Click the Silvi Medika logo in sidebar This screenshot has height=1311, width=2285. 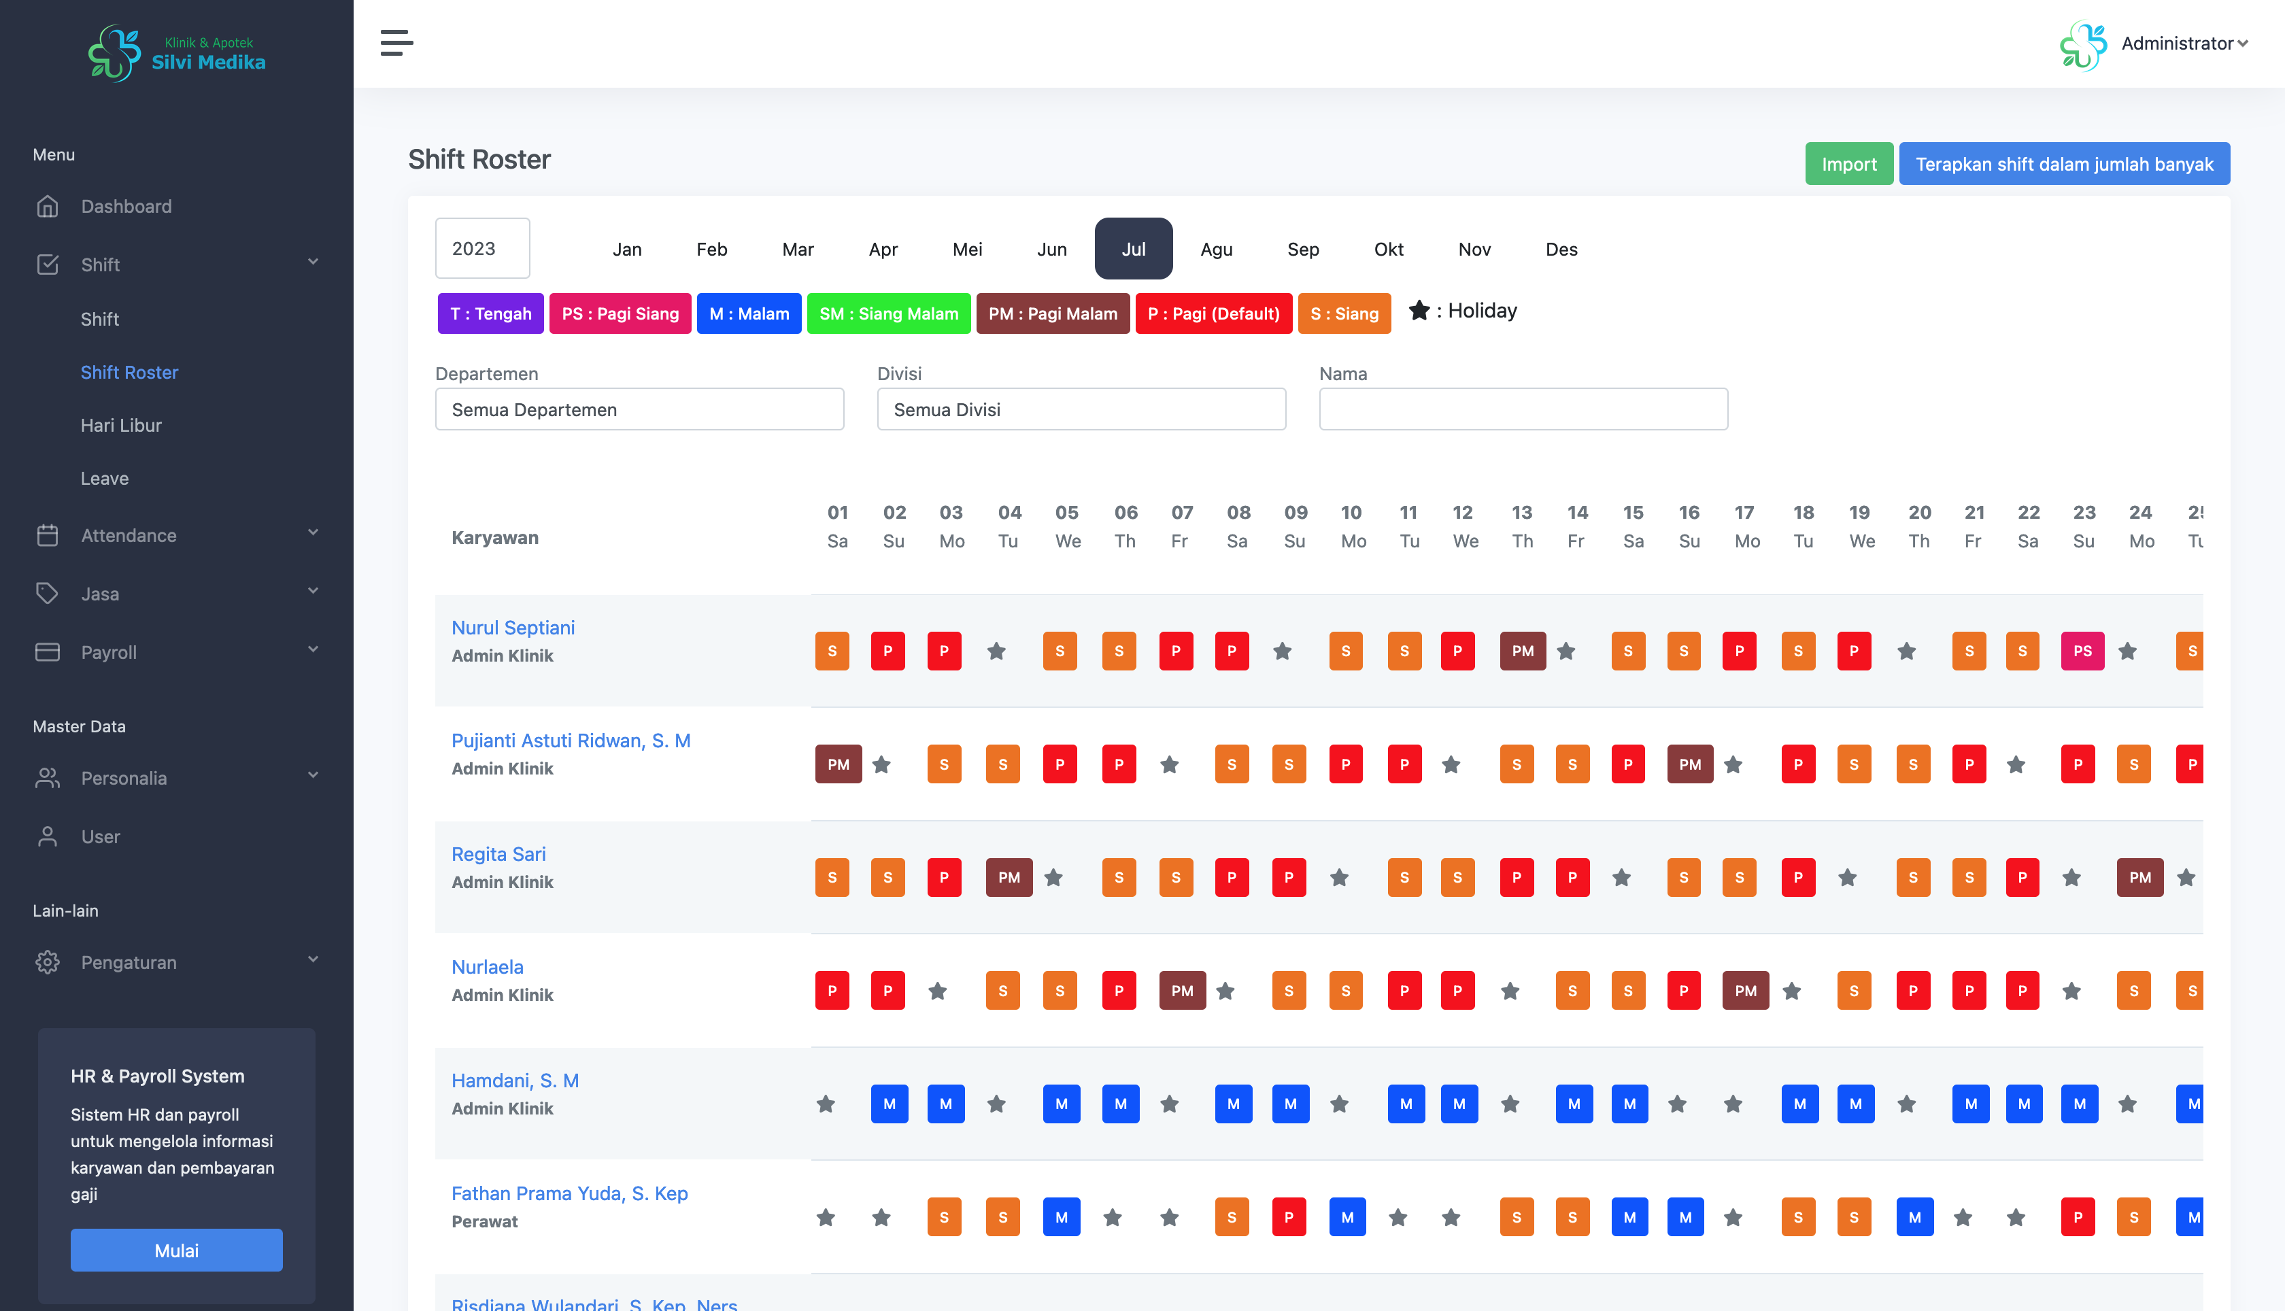coord(176,53)
